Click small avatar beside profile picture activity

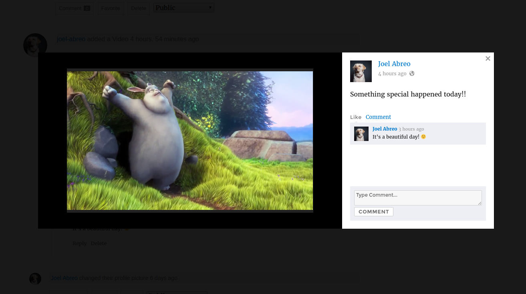coord(35,278)
